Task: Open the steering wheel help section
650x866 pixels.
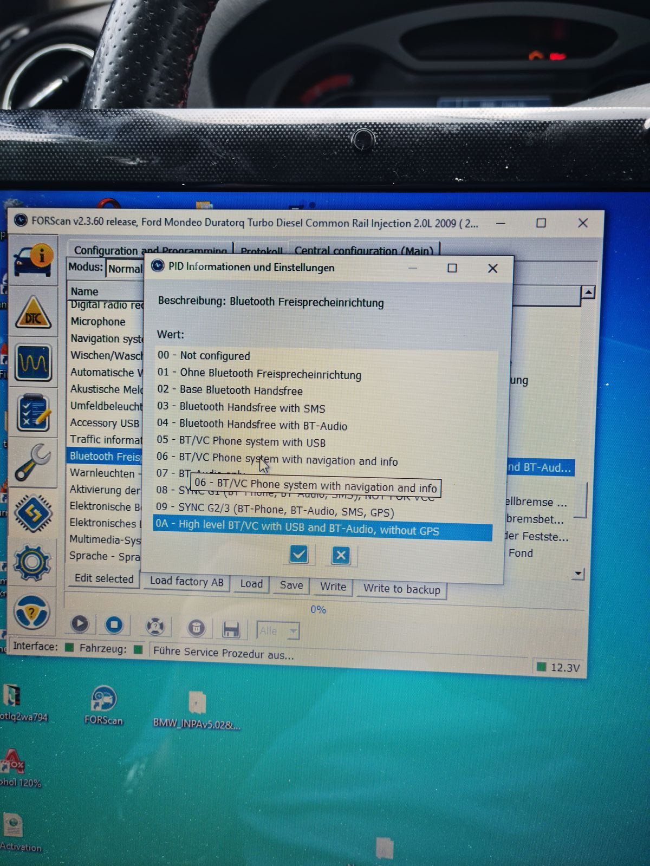Action: tap(32, 612)
